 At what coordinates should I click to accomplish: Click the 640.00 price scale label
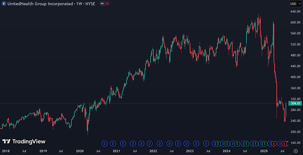click(x=296, y=11)
